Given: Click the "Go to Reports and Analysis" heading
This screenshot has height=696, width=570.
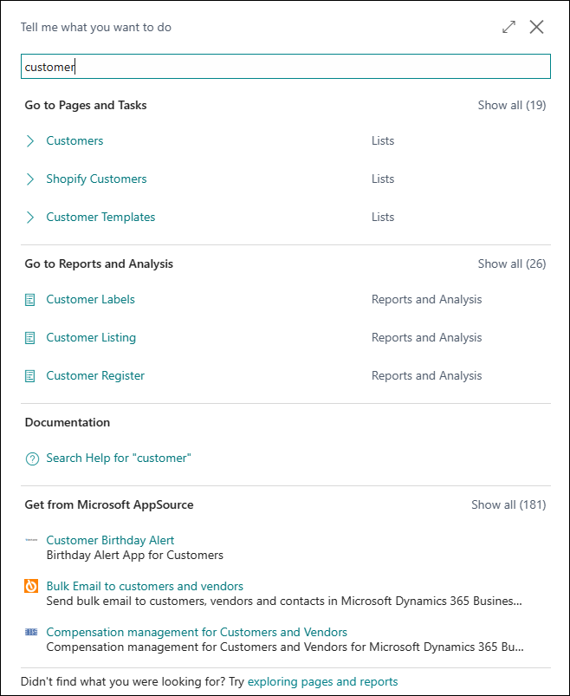Looking at the screenshot, I should click(99, 263).
